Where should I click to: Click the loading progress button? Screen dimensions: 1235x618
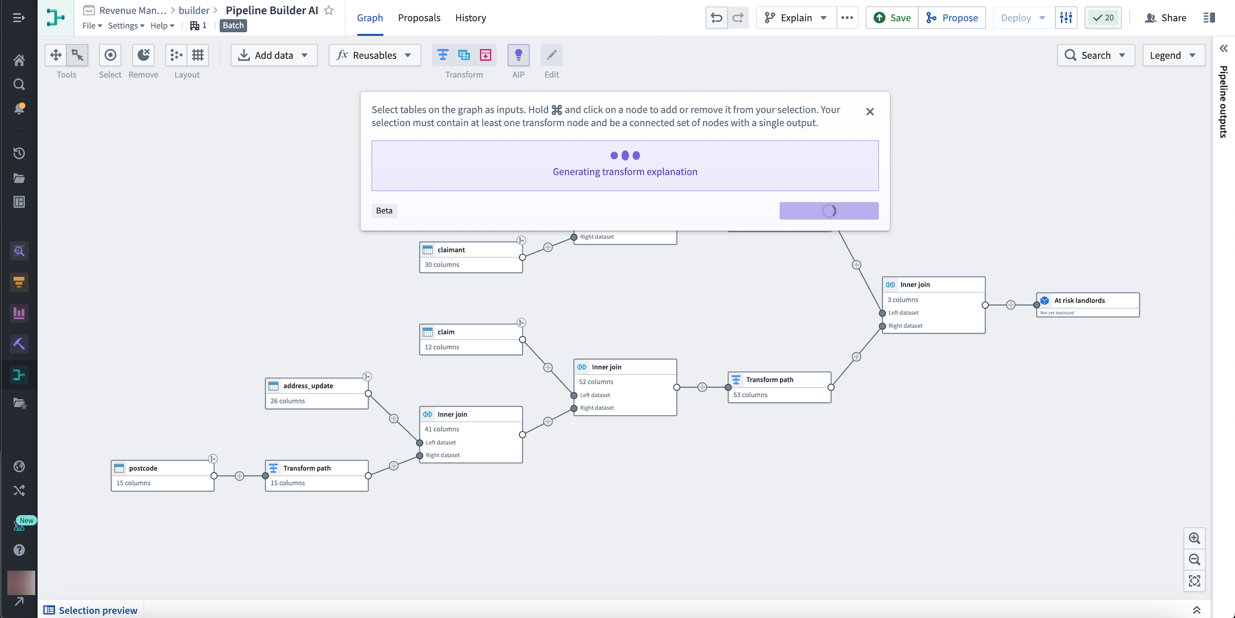coord(829,210)
